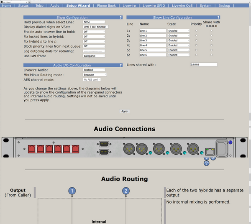Open the Livewire GPIO tab
The width and height of the screenshot is (251, 224).
(154, 5)
